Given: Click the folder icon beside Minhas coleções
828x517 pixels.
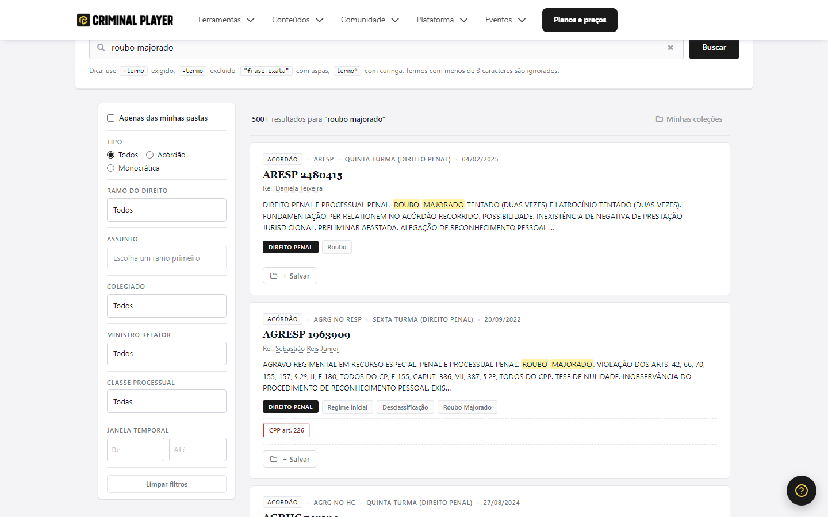Looking at the screenshot, I should [x=660, y=119].
